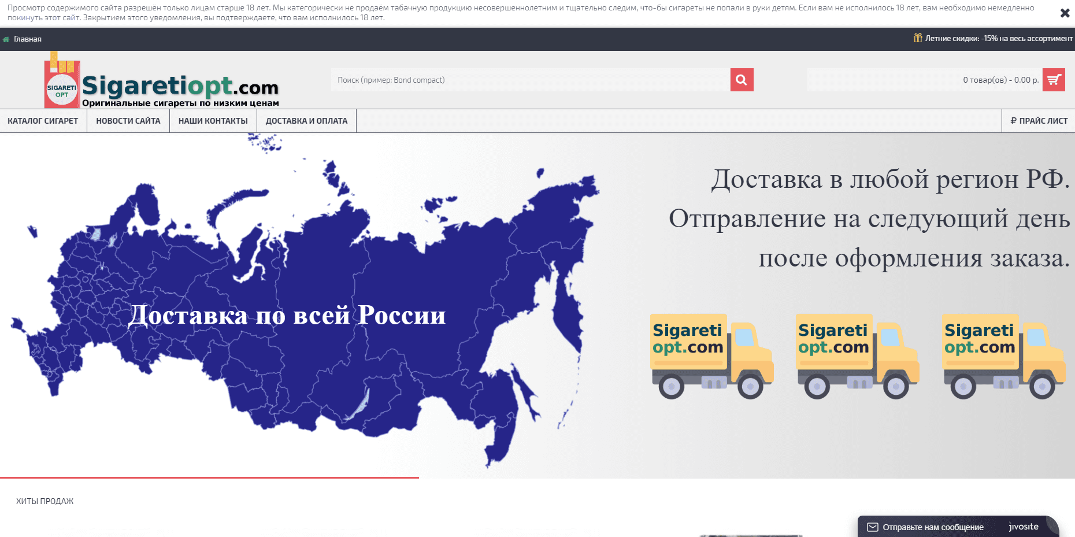Open the Главная breadcrumb link

28,39
